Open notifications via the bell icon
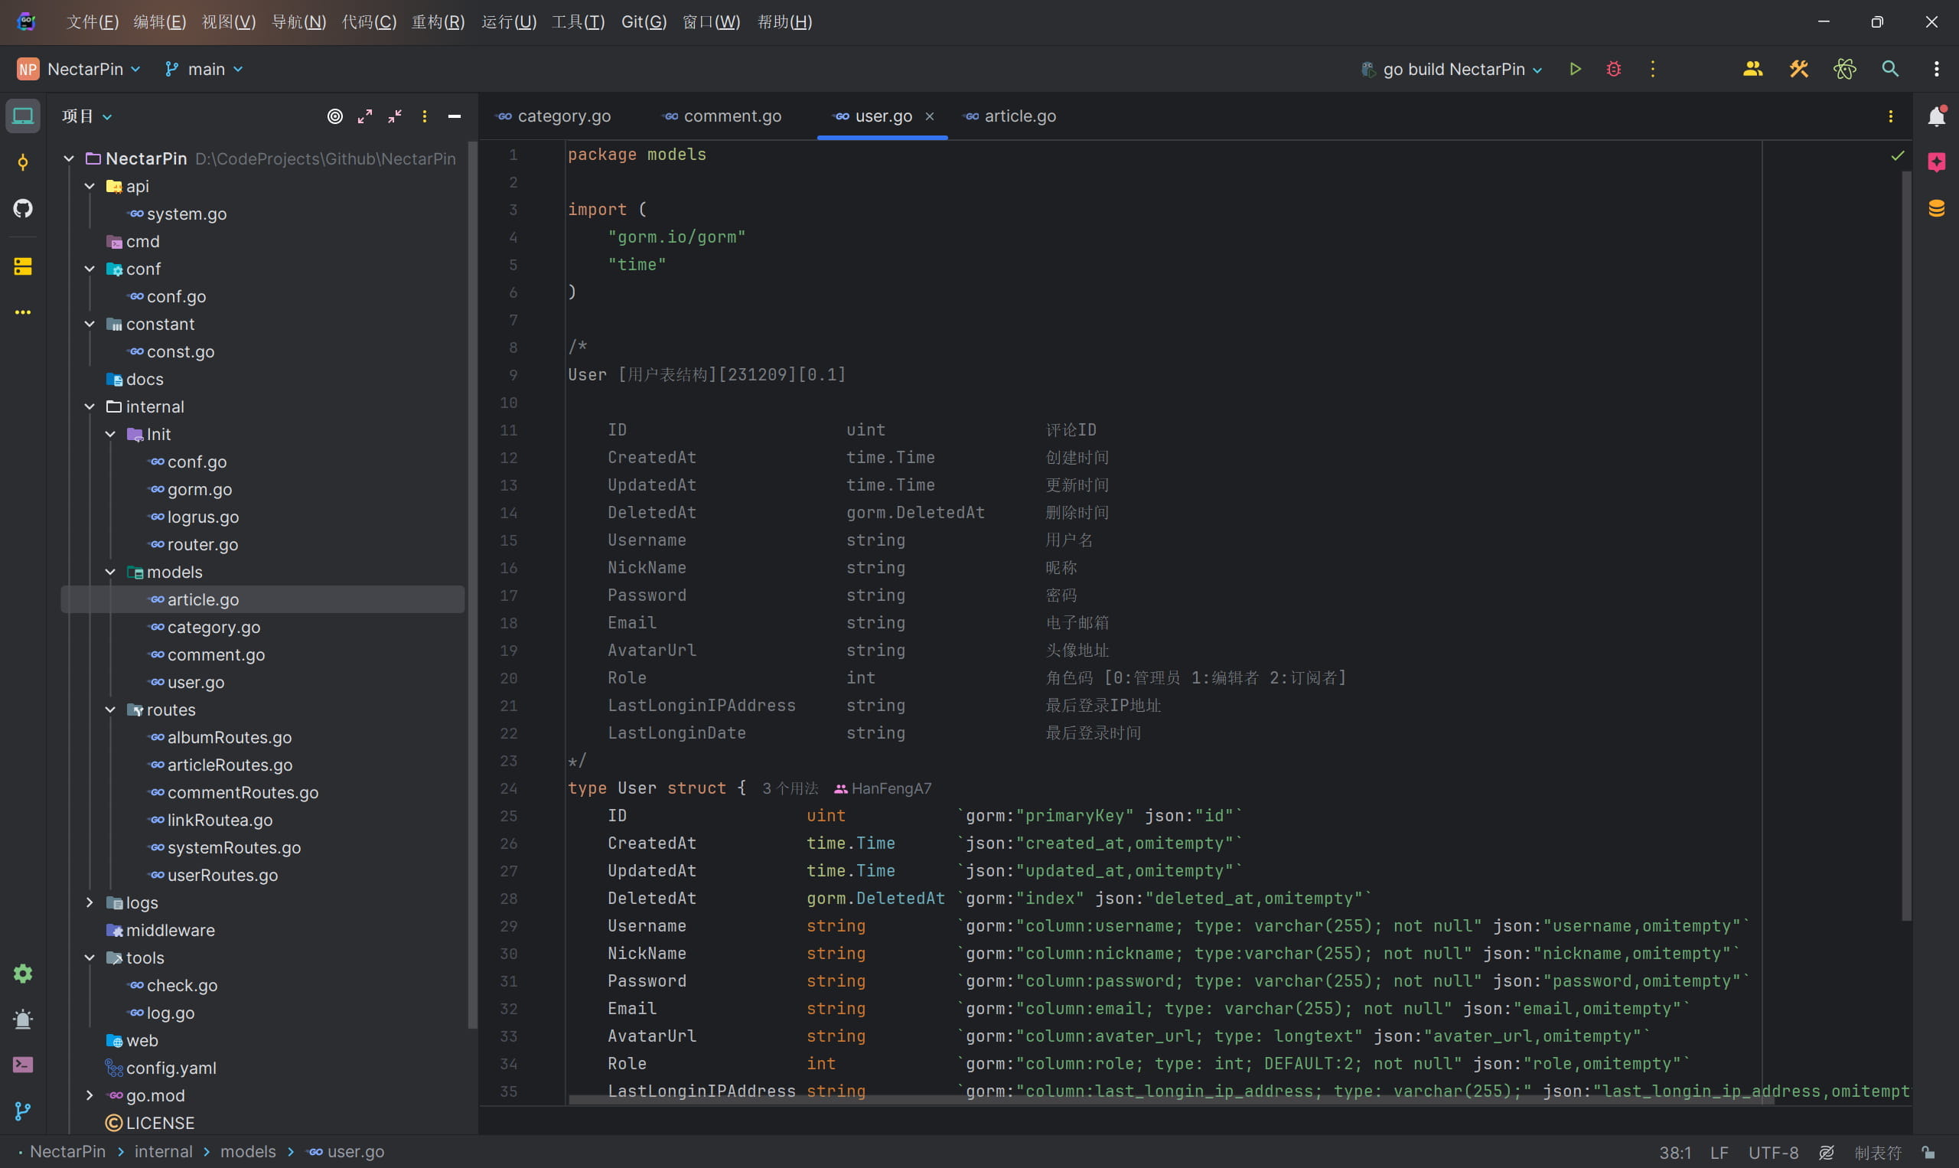 pyautogui.click(x=1937, y=116)
